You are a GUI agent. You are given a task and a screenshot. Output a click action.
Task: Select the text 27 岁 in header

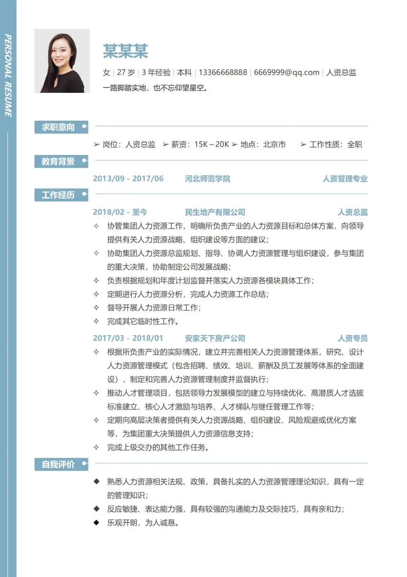pos(126,72)
